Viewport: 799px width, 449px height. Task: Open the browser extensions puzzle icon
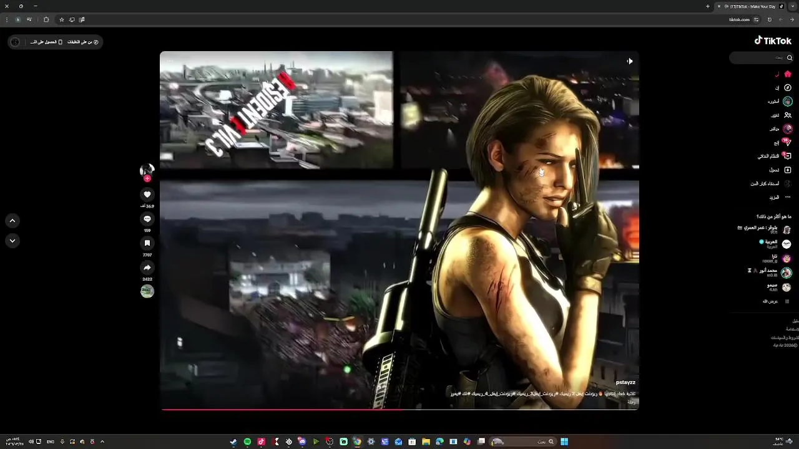(46, 19)
